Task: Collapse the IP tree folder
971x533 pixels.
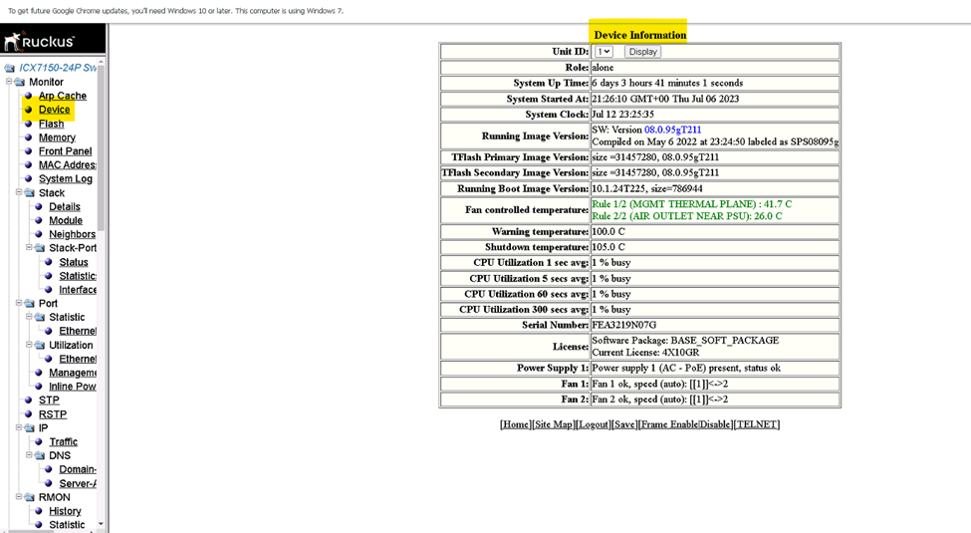Action: [19, 427]
